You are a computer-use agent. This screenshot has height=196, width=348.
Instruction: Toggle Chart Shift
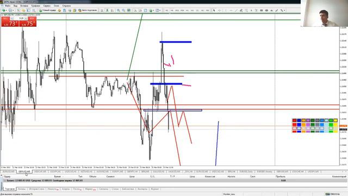(140, 10)
